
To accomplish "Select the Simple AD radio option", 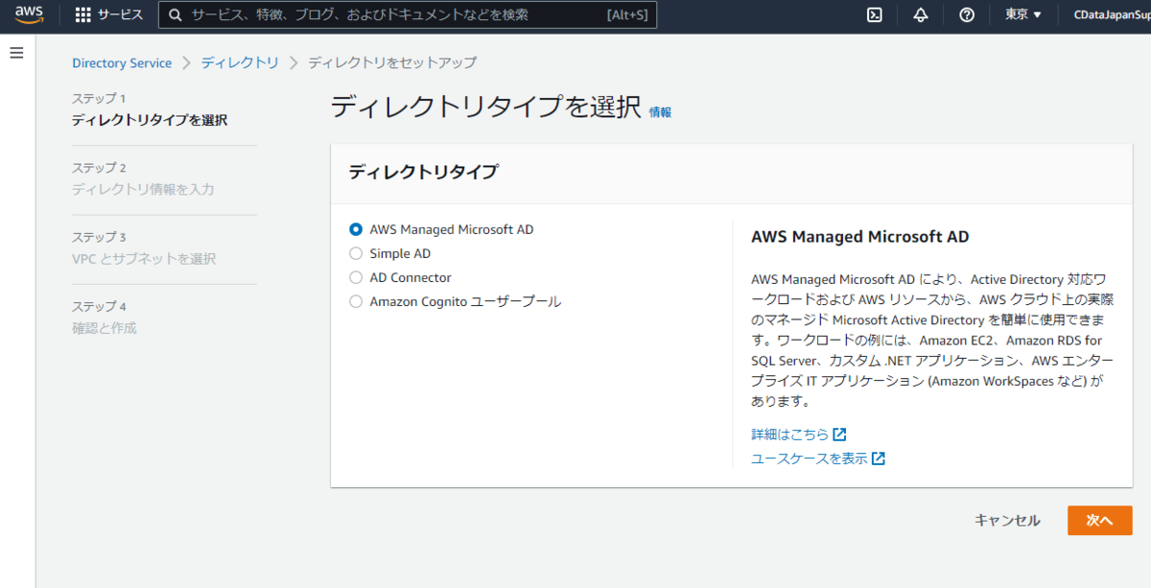I will point(356,253).
